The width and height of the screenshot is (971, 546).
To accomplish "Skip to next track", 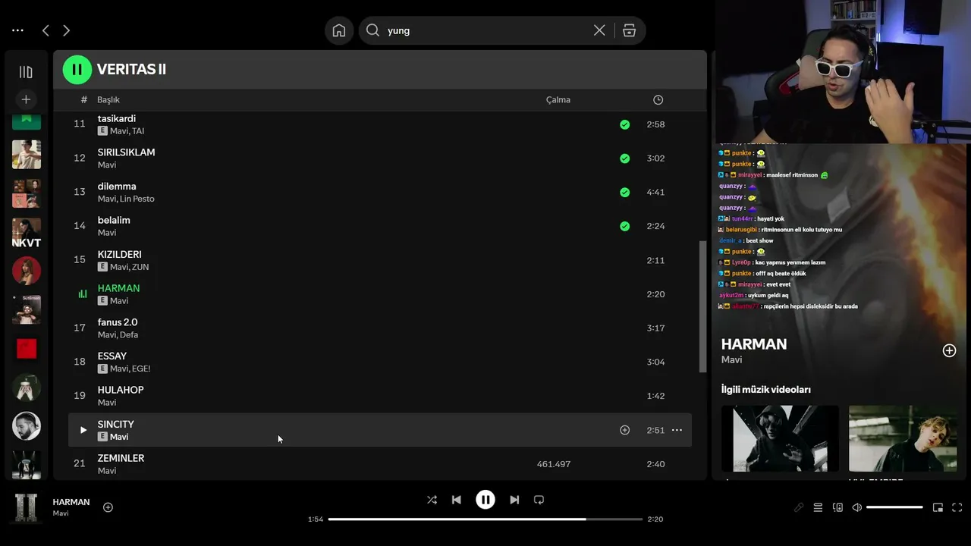I will [514, 500].
